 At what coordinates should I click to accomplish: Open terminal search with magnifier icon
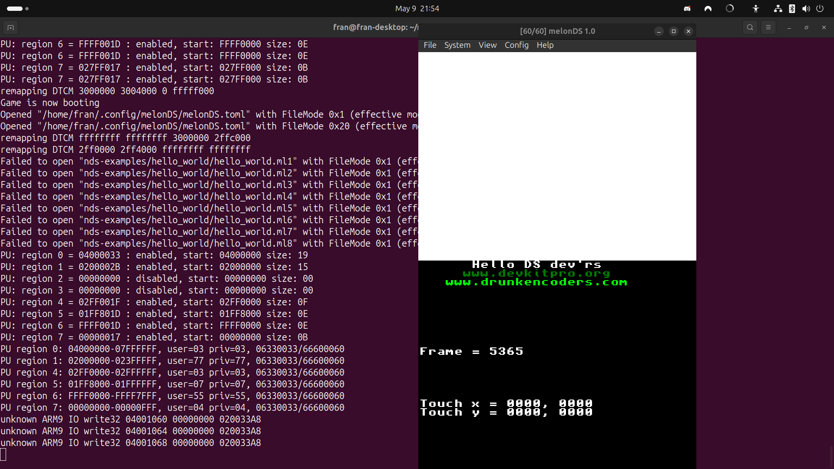click(x=750, y=27)
